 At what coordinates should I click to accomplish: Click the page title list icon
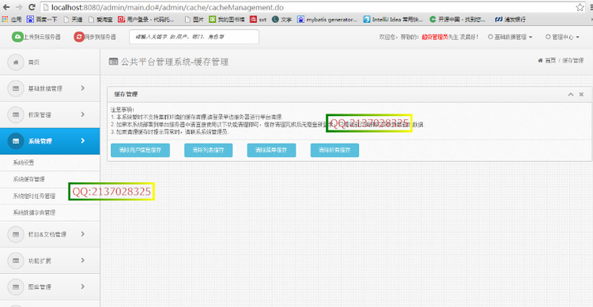(113, 62)
